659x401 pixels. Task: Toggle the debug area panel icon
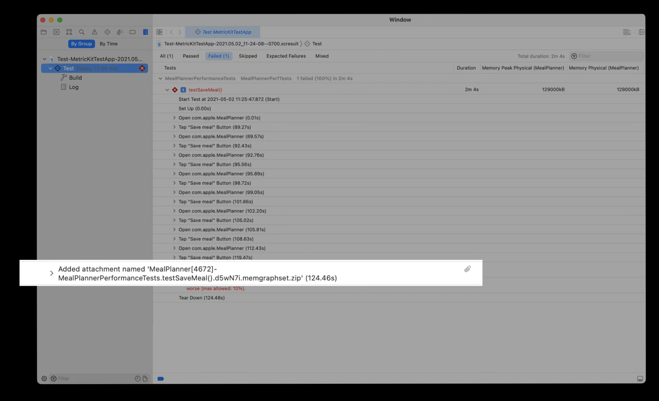pyautogui.click(x=640, y=379)
